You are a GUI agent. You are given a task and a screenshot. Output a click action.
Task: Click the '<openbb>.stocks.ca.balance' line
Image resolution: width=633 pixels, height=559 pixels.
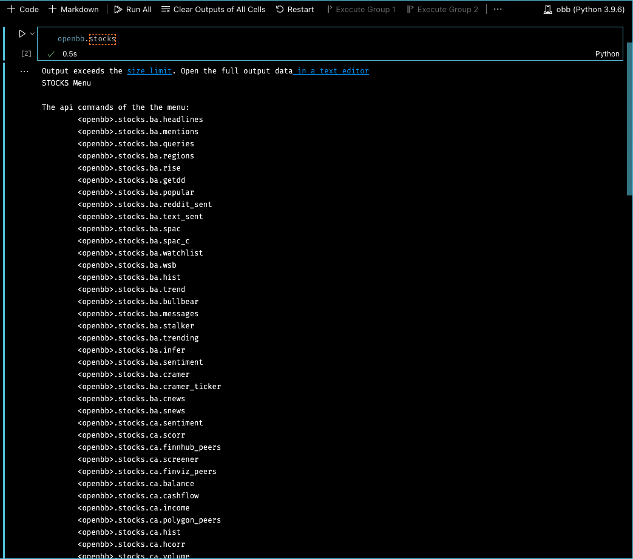136,484
